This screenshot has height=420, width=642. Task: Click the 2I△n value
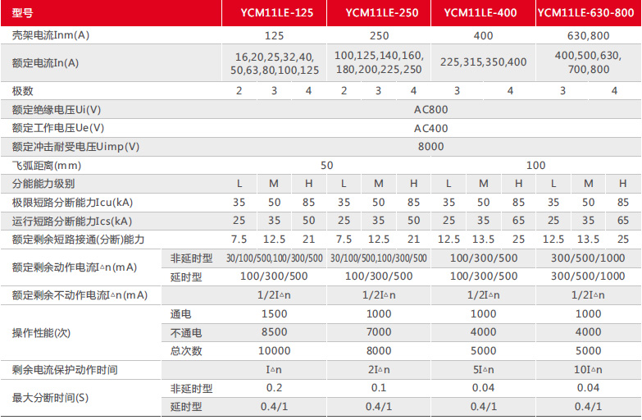(379, 370)
